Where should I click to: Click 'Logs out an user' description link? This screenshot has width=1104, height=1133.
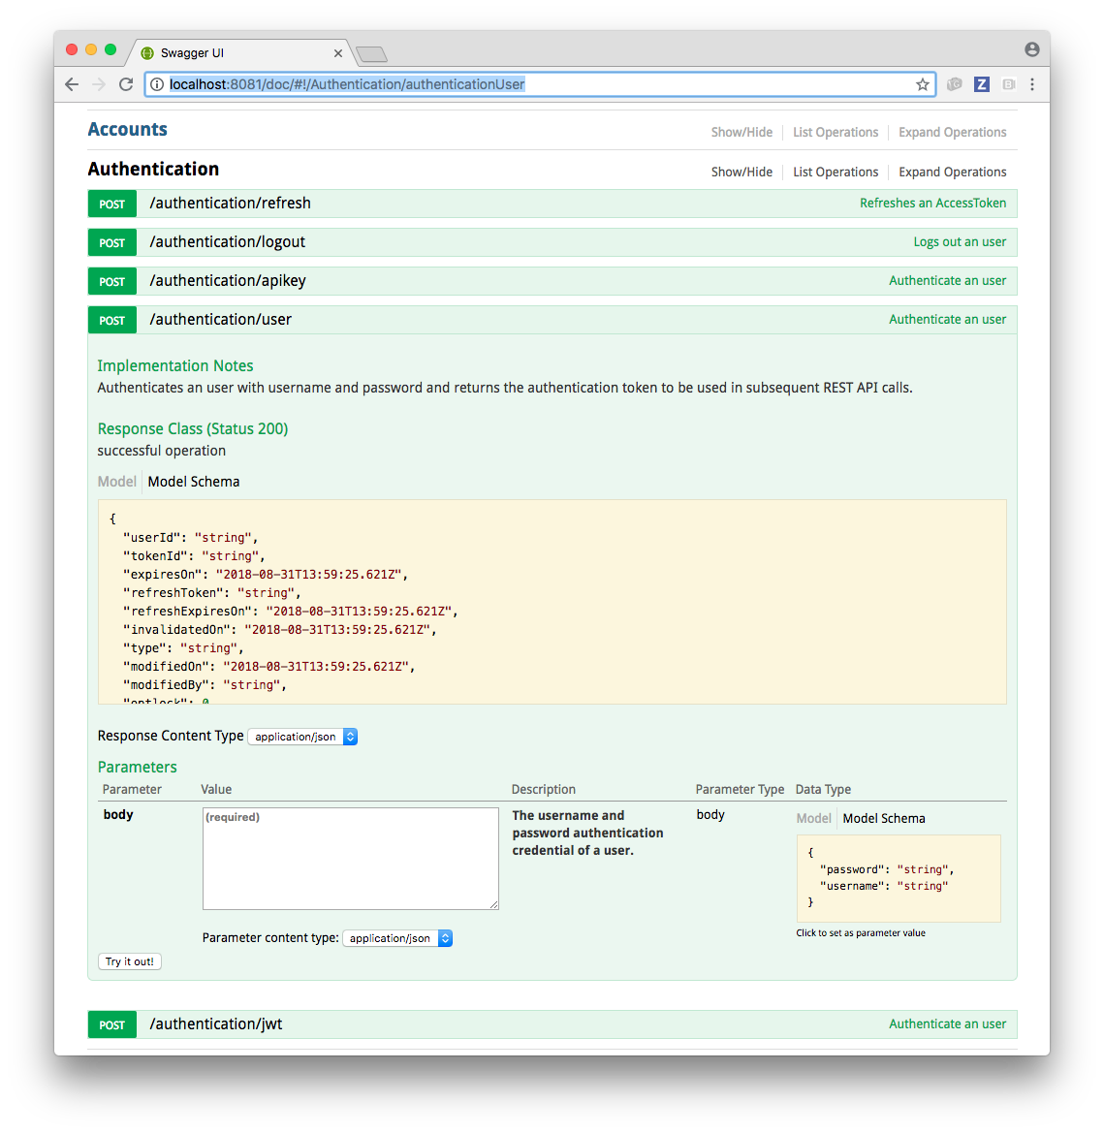960,242
